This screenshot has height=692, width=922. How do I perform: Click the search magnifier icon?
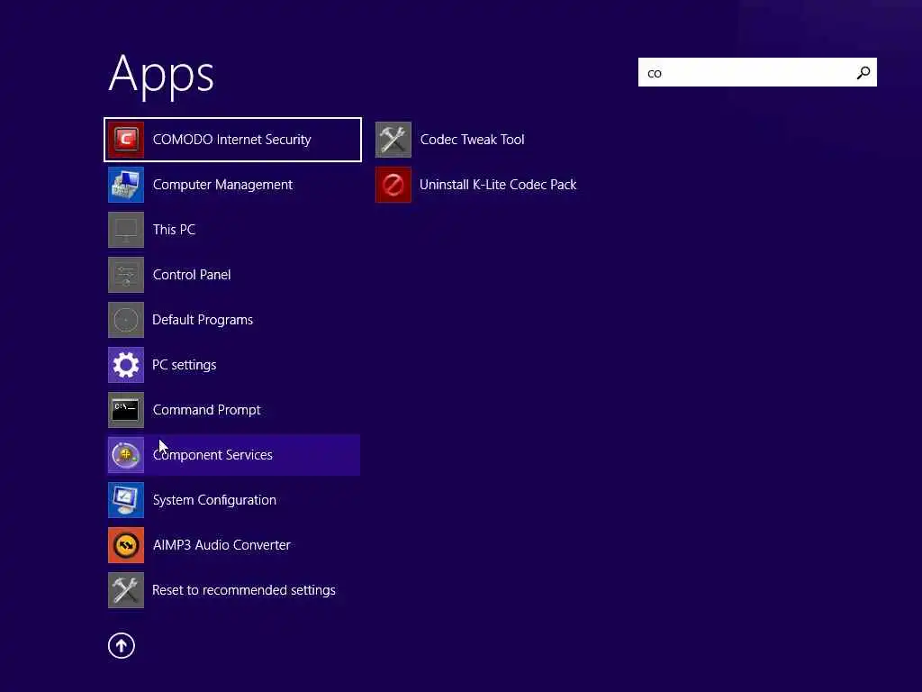coord(863,72)
